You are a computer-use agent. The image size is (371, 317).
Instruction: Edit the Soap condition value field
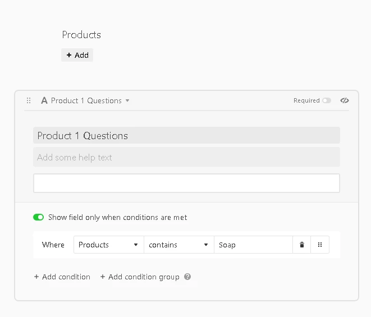253,245
